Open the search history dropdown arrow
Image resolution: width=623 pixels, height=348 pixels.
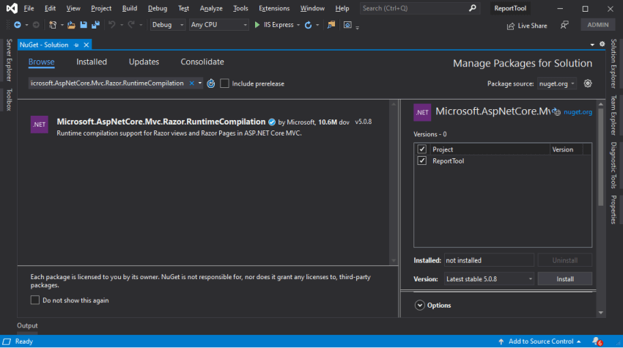(200, 83)
